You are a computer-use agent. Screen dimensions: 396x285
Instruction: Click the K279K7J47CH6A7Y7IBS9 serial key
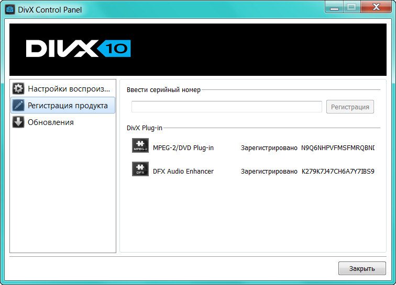point(338,172)
